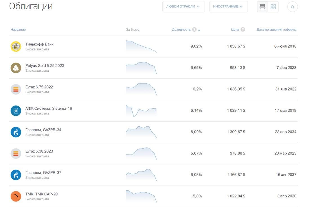Click the TMK CAP-20 6-month chart
The width and height of the screenshot is (312, 207).
[141, 197]
